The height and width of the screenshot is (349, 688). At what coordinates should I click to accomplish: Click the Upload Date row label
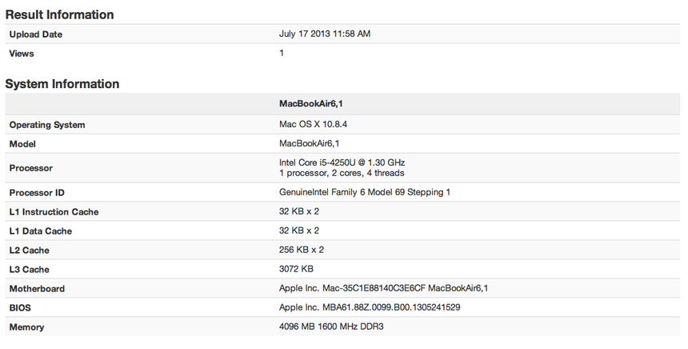[35, 34]
